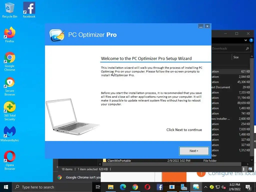Open the notification center icon
Screen dimensions: 256x192
point(248,187)
